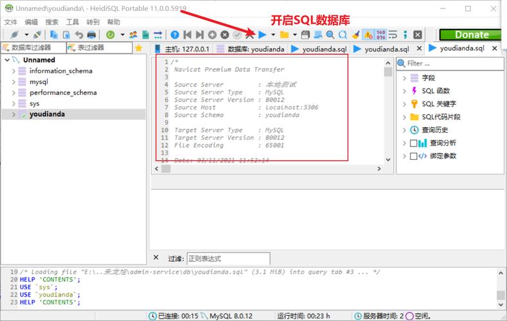Close the filter bar with X beside 过滤

click(x=156, y=257)
